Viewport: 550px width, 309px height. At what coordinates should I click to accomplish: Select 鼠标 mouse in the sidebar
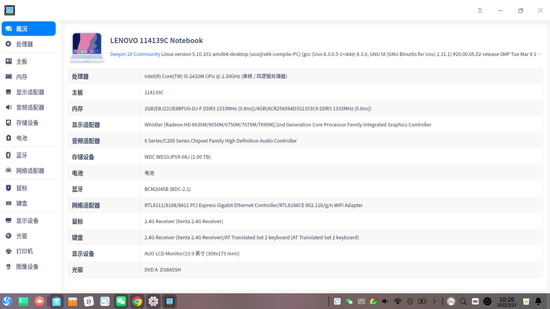[x=29, y=188]
